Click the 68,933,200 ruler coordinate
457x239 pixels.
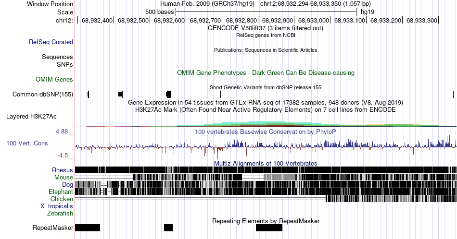pos(386,20)
